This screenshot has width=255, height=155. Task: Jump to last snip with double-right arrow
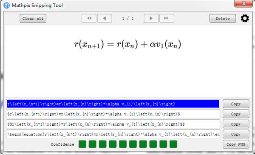coord(167,18)
